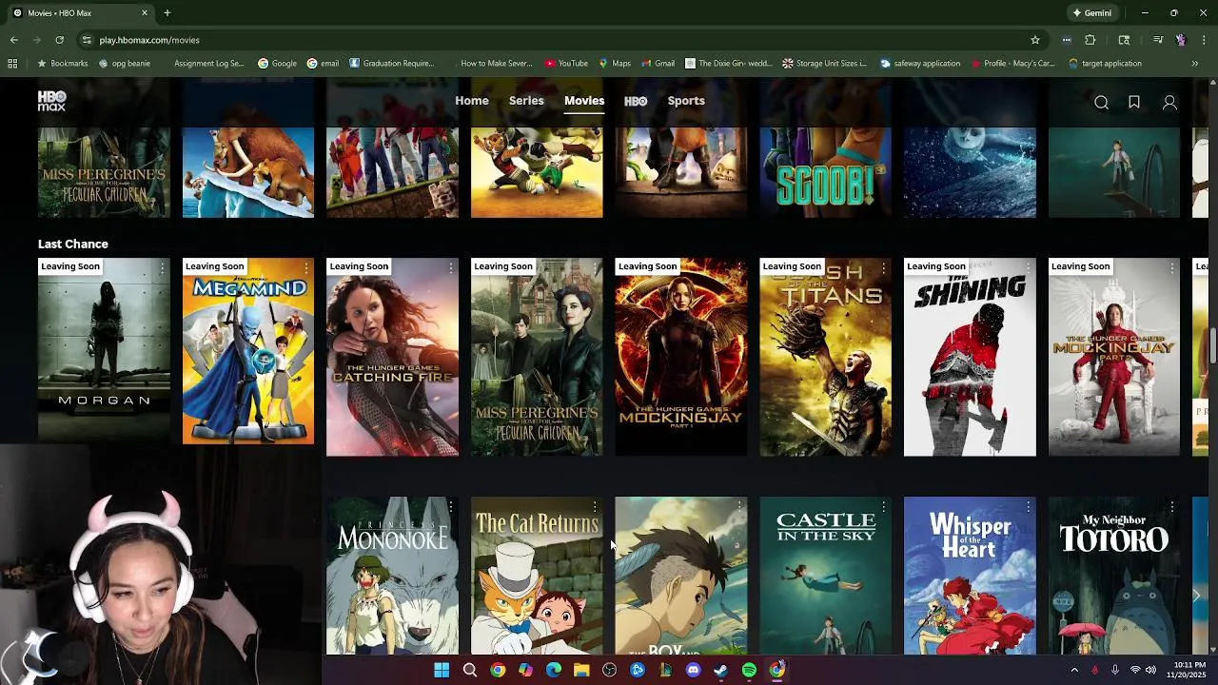Open Steam from the taskbar
The image size is (1218, 685).
[x=721, y=671]
